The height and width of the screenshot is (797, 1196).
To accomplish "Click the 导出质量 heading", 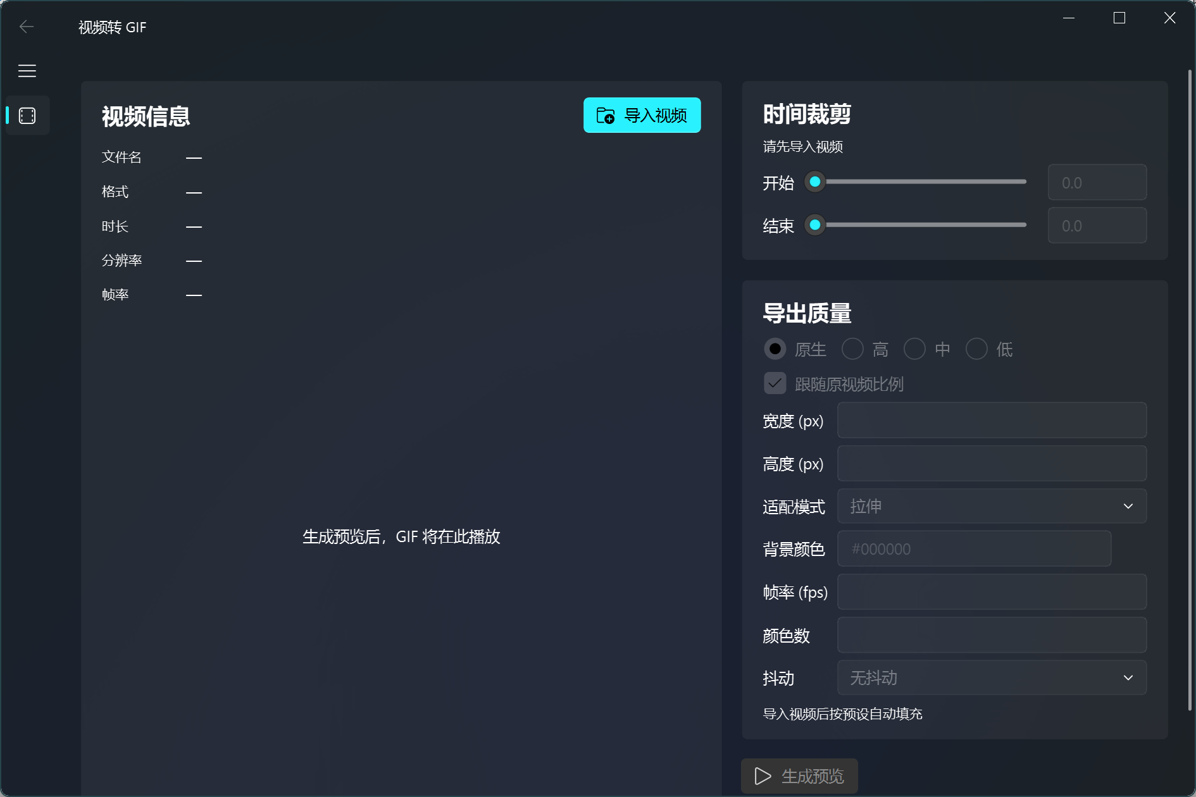I will [x=807, y=313].
